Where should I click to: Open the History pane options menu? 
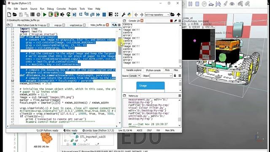[180, 96]
